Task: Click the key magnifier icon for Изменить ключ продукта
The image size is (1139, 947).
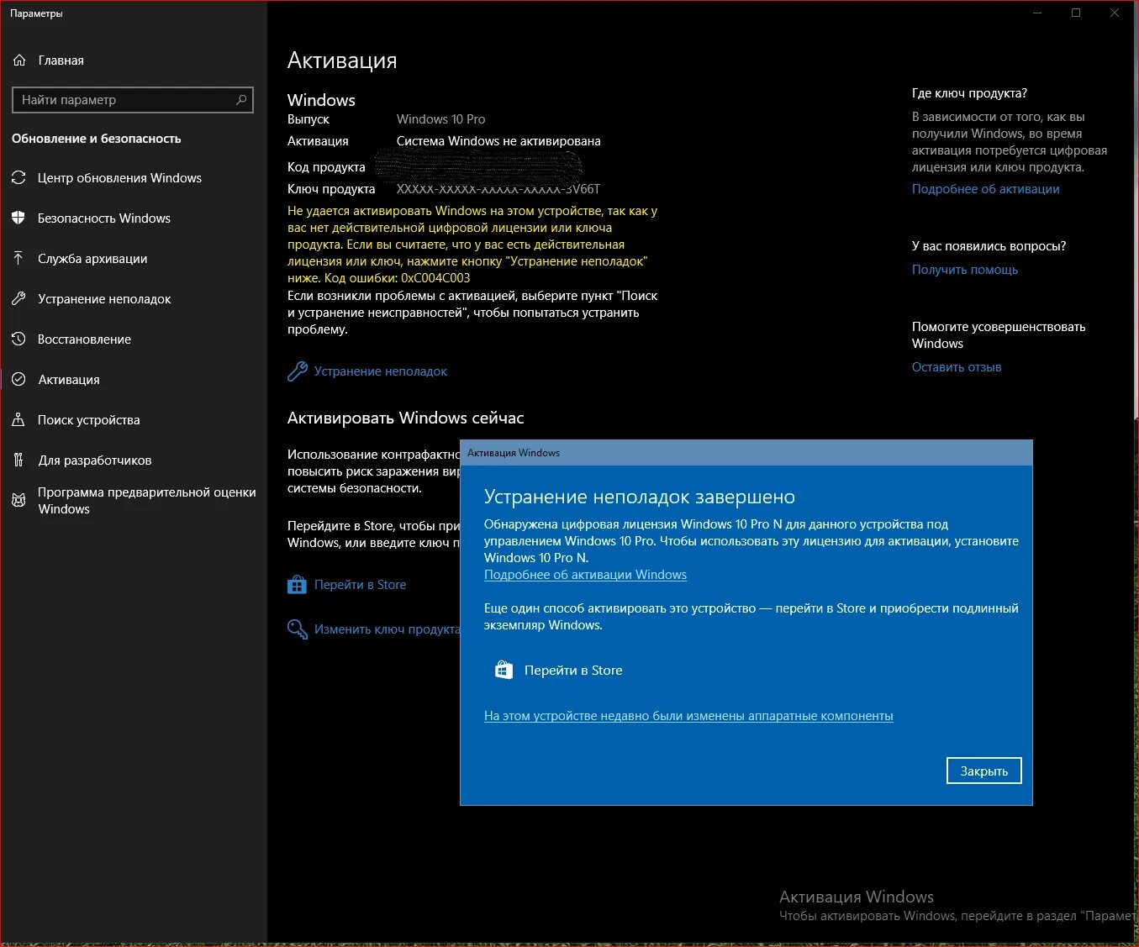Action: coord(297,629)
